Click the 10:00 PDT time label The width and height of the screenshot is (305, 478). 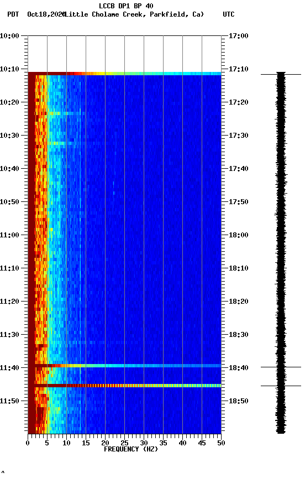click(x=9, y=36)
